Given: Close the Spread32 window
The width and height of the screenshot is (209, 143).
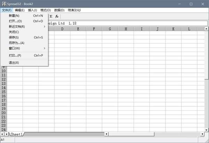Looking at the screenshot, I should (203, 4).
